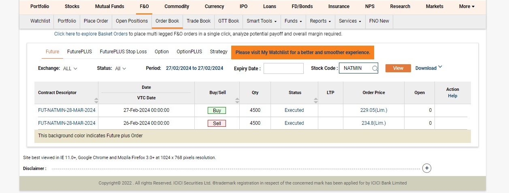509x193 pixels.
Task: Expand the Disclaimer plus icon
Action: pyautogui.click(x=426, y=168)
